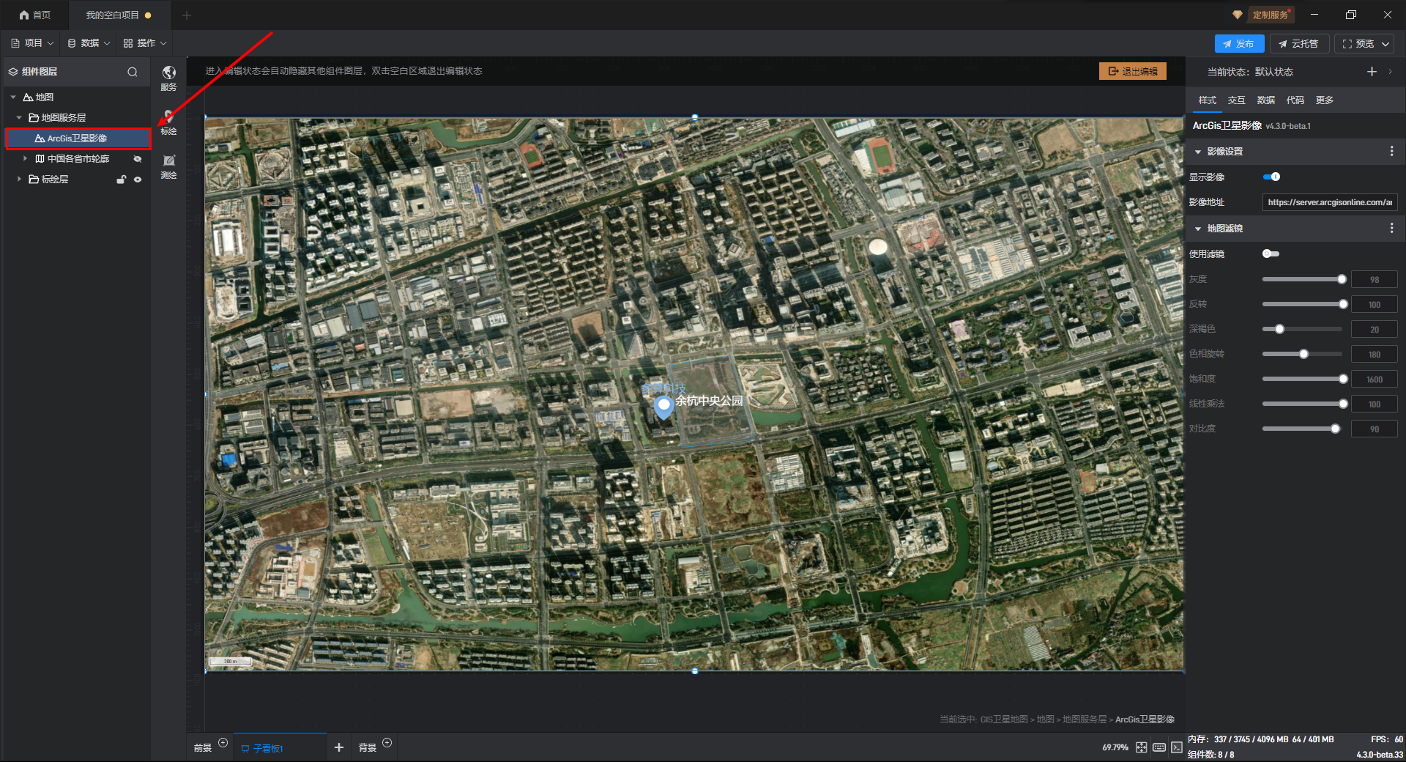Open keyboard shortcuts icon in status bar
1406x762 pixels.
1158,747
